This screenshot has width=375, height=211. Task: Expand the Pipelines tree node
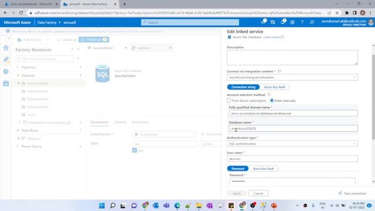(18, 67)
